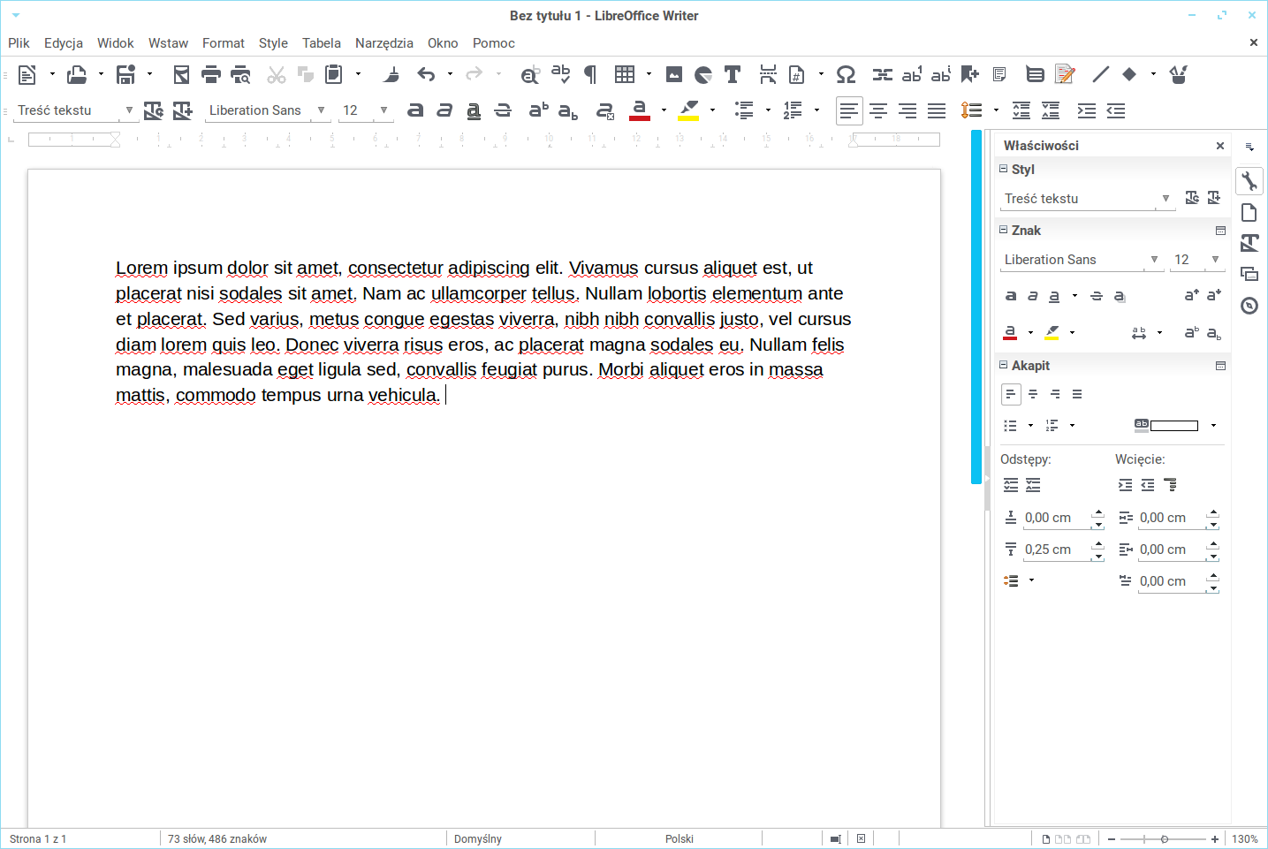Image resolution: width=1268 pixels, height=849 pixels.
Task: Toggle superscript in formatting toolbar
Action: point(538,110)
